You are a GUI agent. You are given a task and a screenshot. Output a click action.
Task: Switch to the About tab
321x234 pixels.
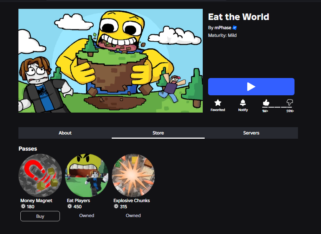click(65, 133)
